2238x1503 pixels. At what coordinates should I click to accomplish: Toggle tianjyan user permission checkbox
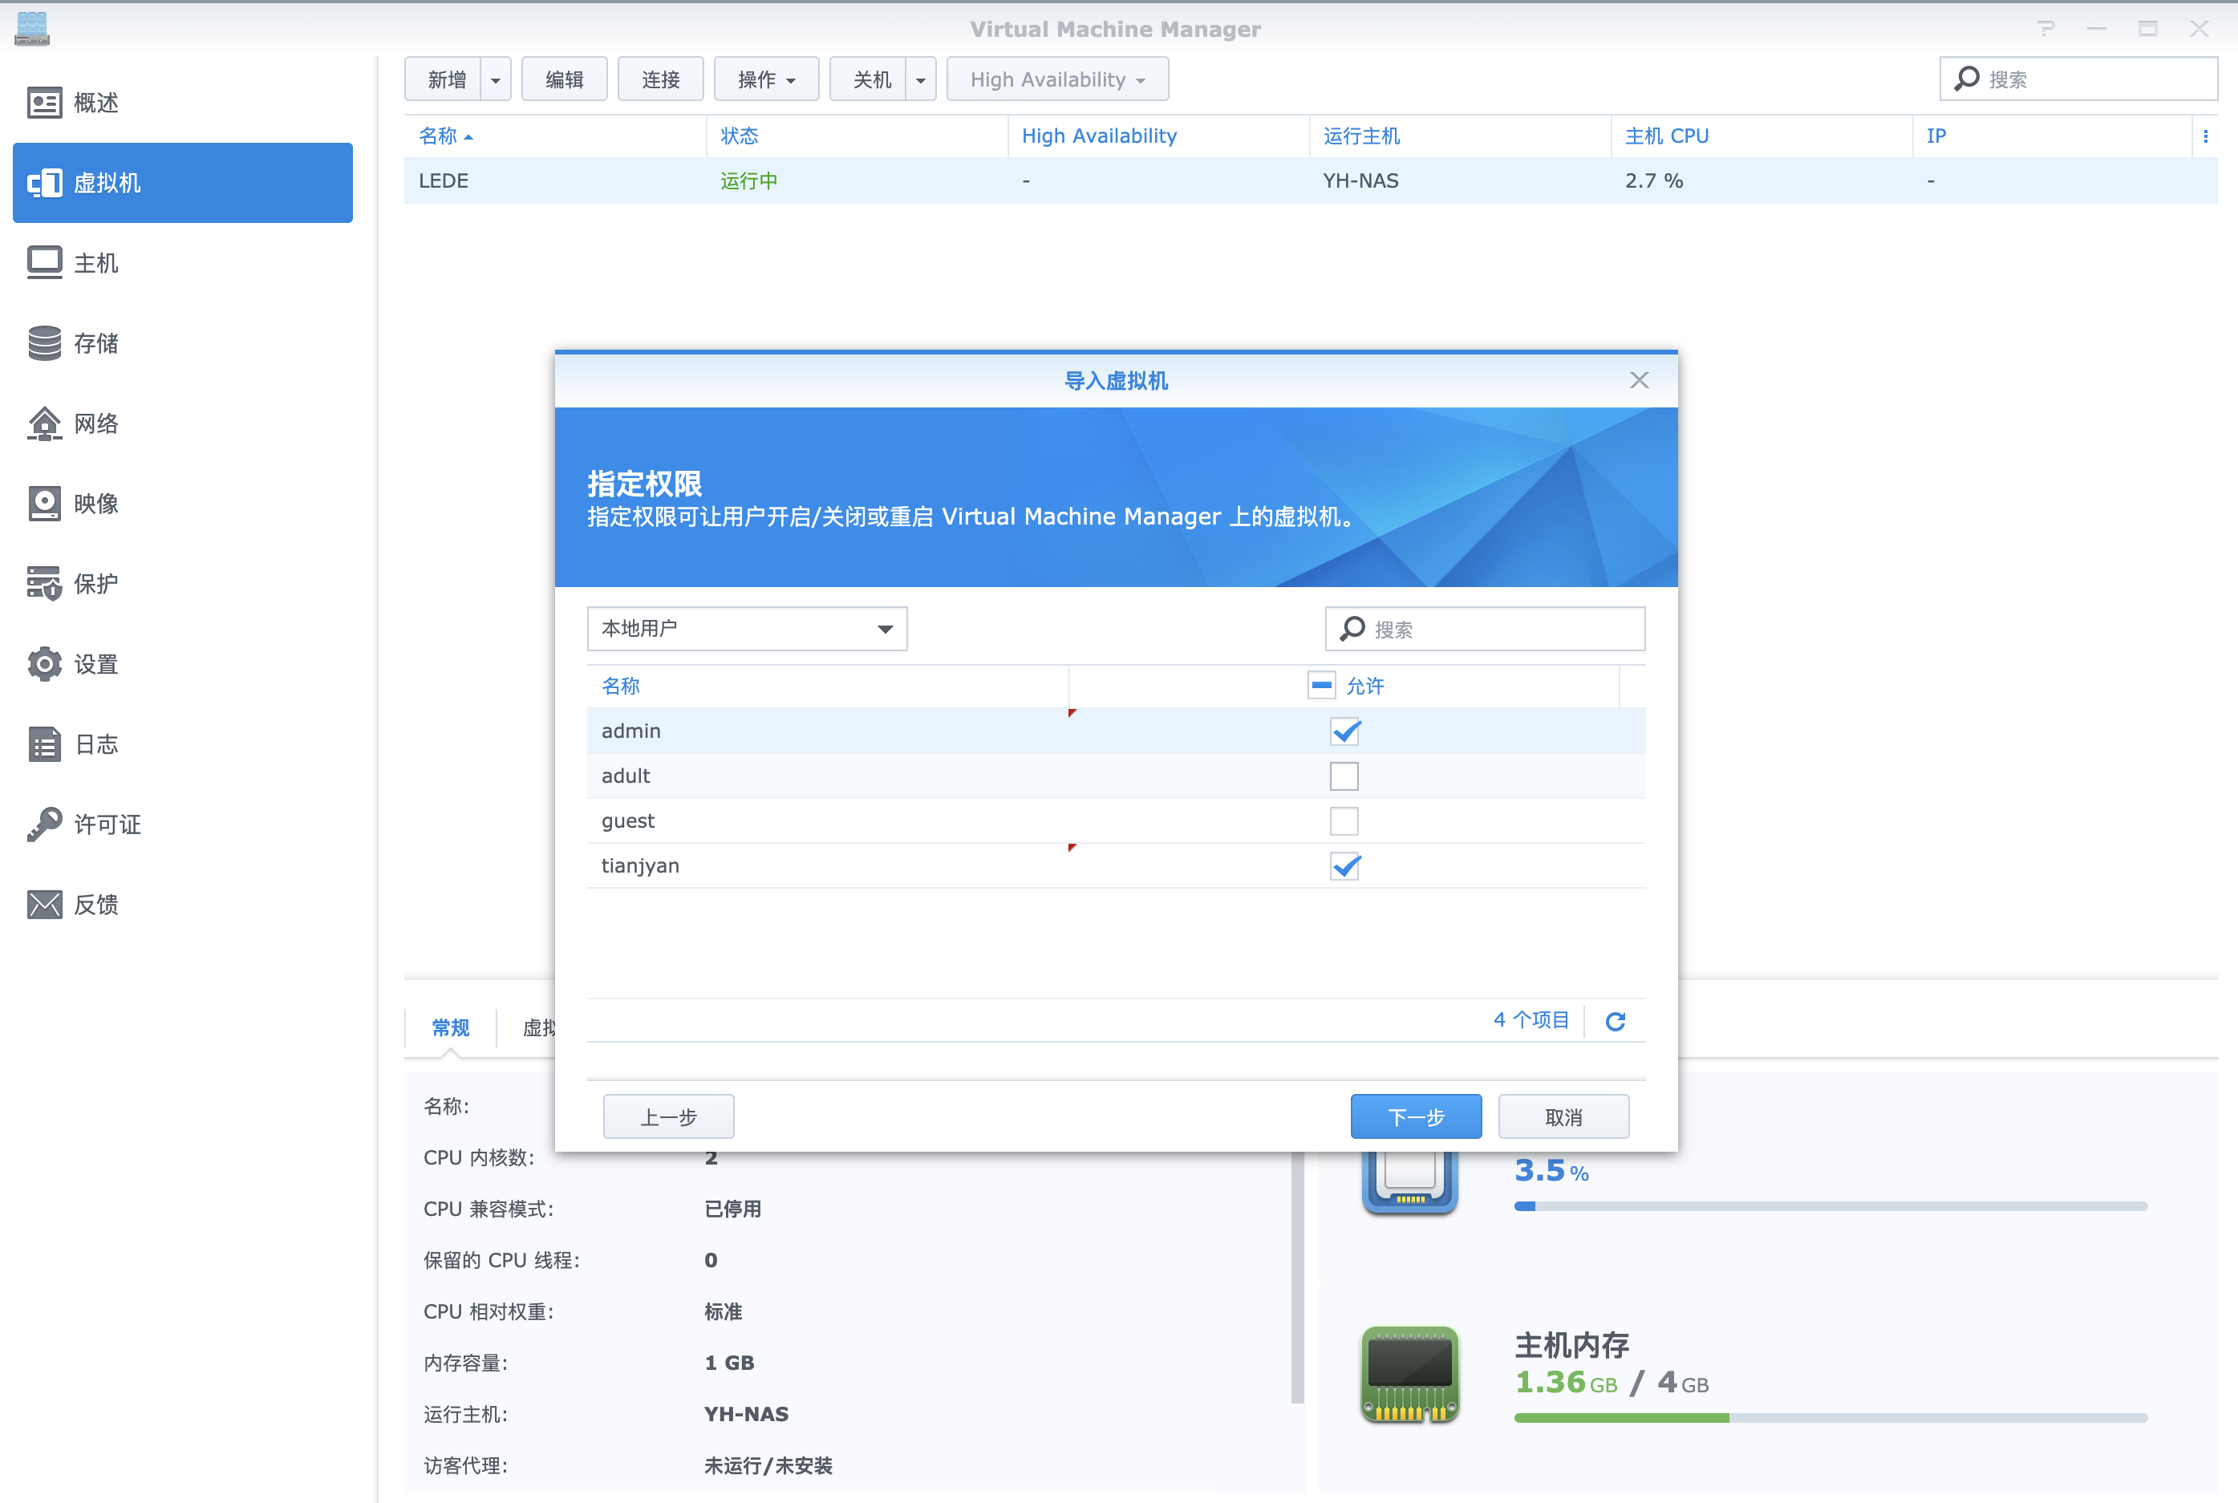pyautogui.click(x=1342, y=865)
